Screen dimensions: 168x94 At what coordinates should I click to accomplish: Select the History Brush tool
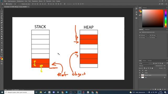coord(2,30)
